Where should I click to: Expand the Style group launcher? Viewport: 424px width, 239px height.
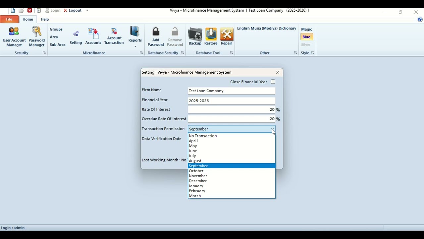click(x=313, y=53)
